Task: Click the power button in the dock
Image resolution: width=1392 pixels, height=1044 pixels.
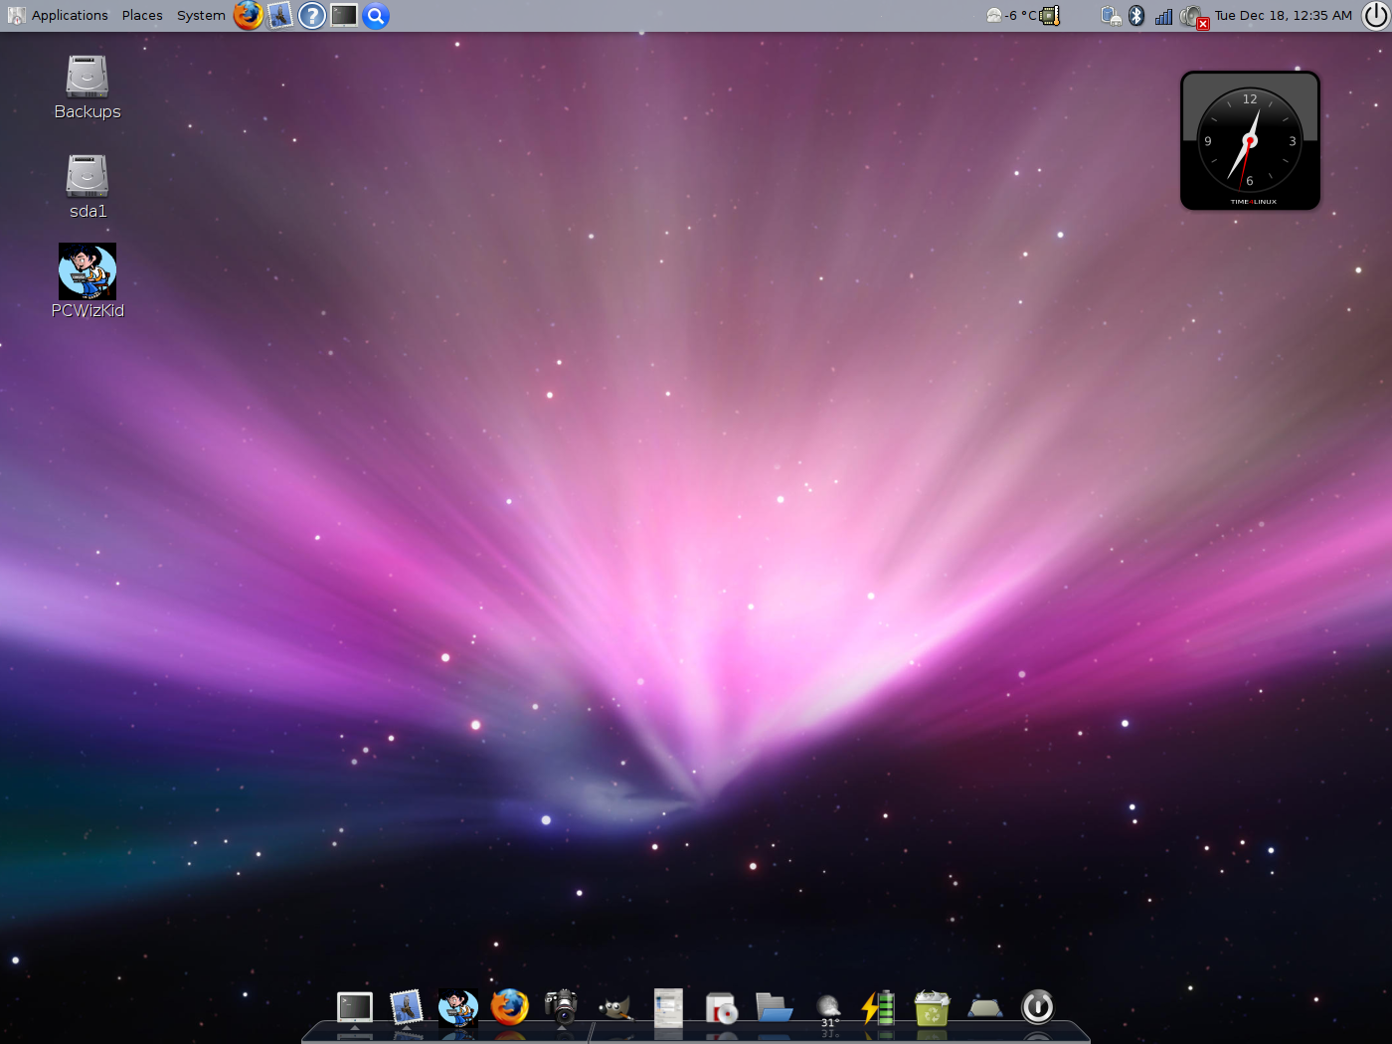Action: pyautogui.click(x=1037, y=1006)
